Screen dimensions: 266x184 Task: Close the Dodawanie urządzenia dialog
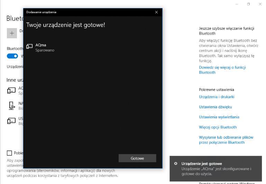point(156,12)
